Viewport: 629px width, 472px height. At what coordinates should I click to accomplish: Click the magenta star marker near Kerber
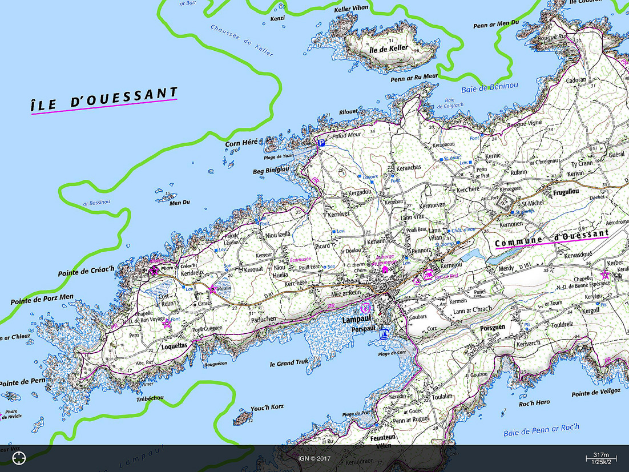coord(604,275)
